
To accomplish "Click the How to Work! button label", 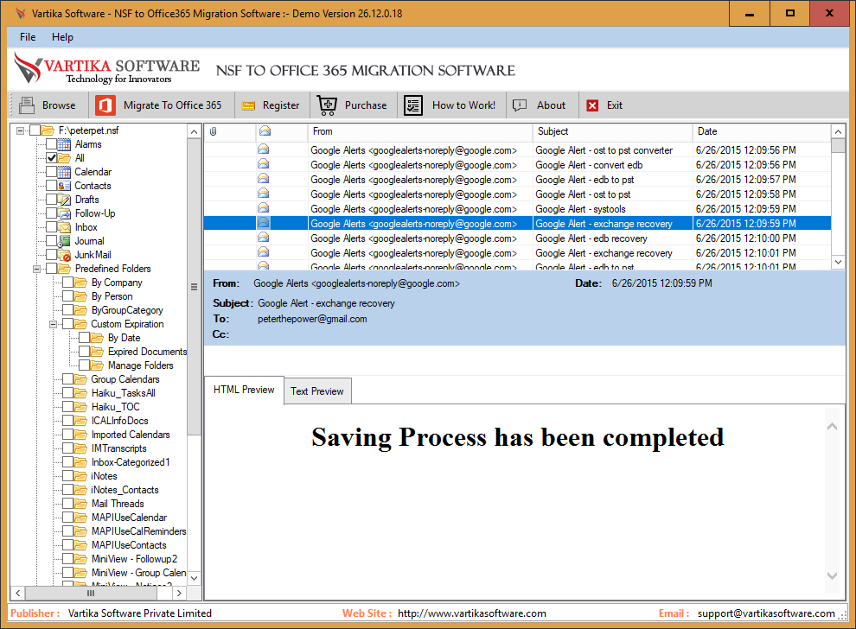I will coord(464,105).
